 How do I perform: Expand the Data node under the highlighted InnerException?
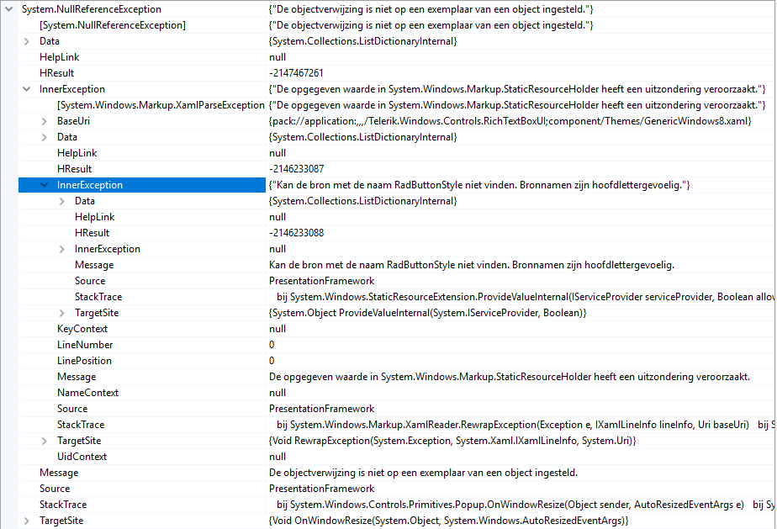(x=62, y=201)
